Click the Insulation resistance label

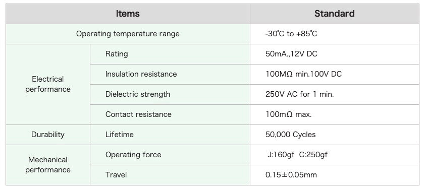(x=141, y=74)
